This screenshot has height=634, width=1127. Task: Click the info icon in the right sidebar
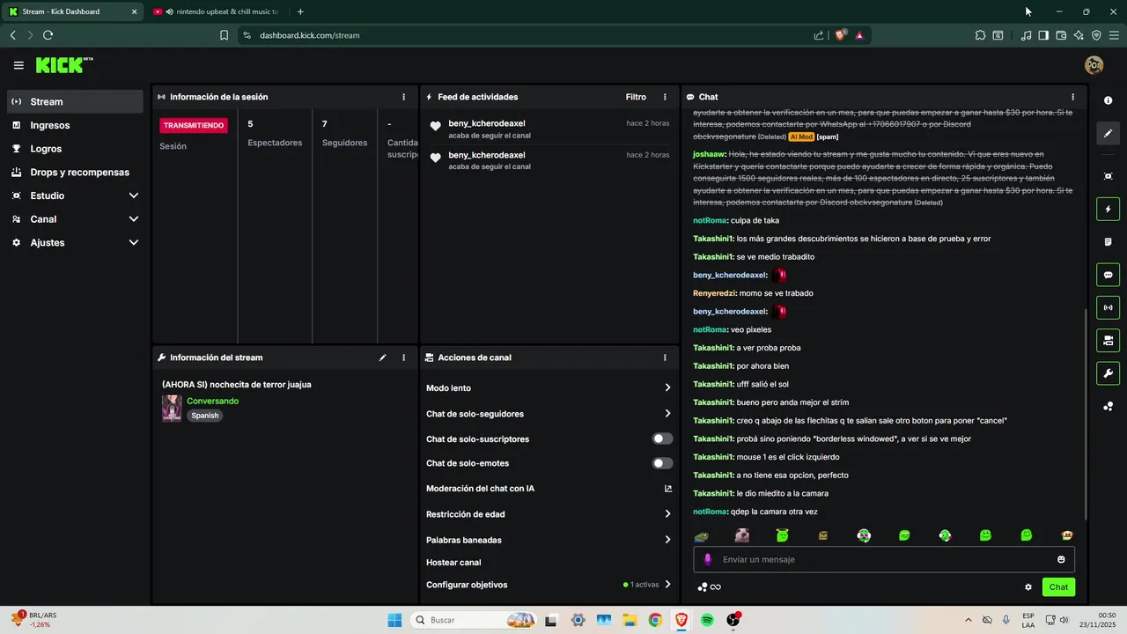tap(1108, 100)
